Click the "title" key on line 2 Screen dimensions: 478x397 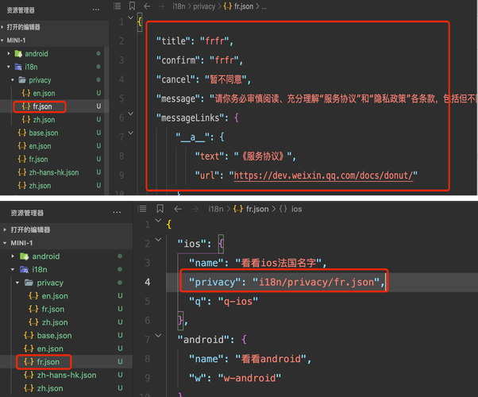point(173,40)
